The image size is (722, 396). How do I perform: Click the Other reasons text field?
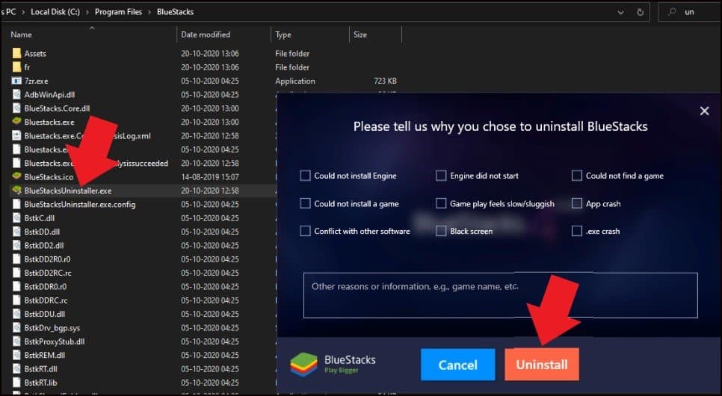499,296
